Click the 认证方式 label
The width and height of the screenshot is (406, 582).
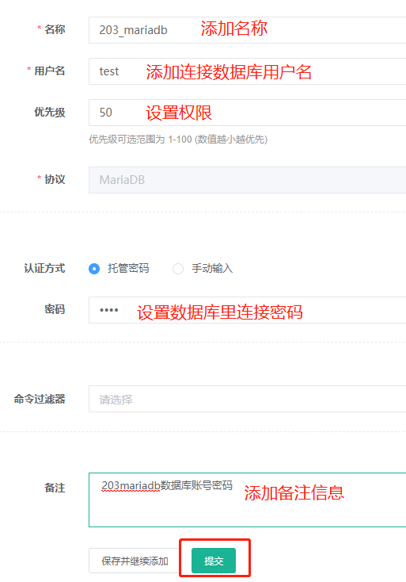point(44,268)
